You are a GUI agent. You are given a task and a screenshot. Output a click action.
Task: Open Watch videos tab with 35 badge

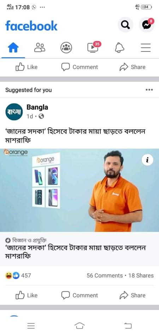[x=94, y=47]
